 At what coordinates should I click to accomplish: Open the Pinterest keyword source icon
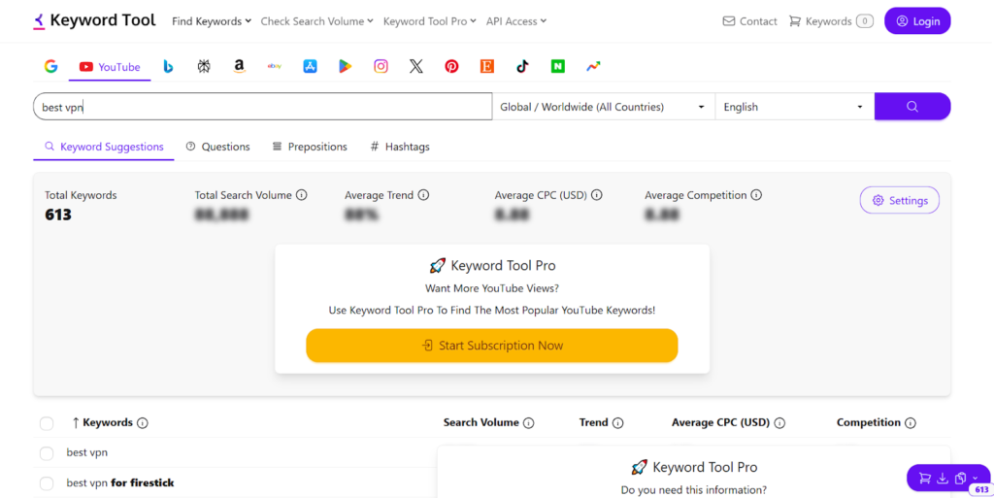451,67
